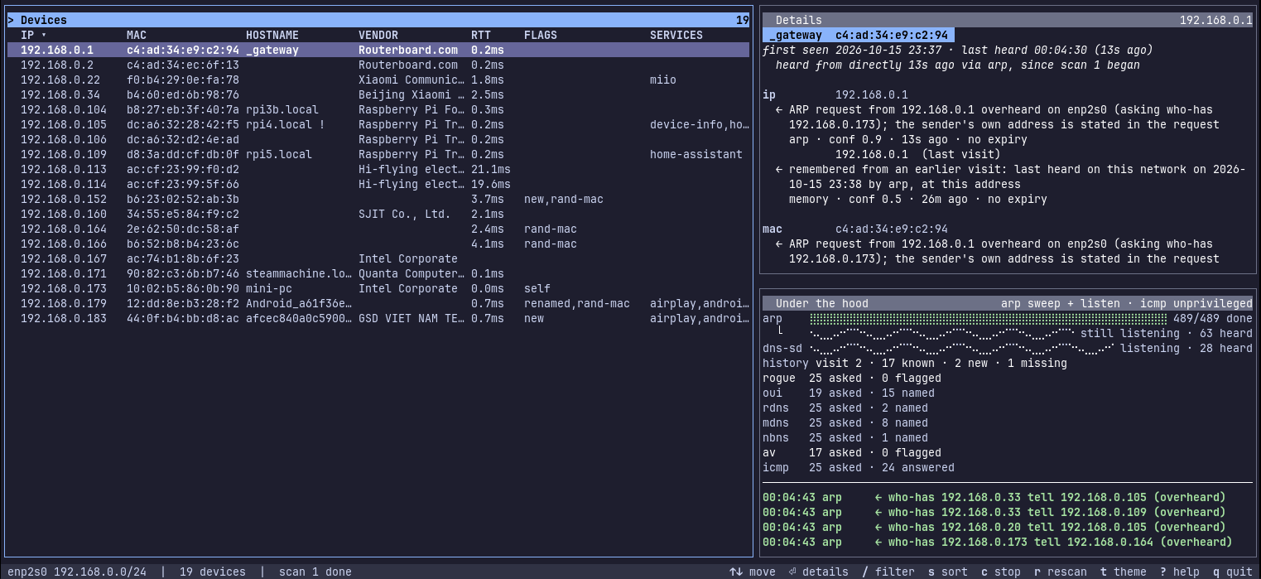Viewport: 1261px width, 579px height.
Task: Select the rpi5.local home-assistant row
Action: pyautogui.click(x=378, y=155)
